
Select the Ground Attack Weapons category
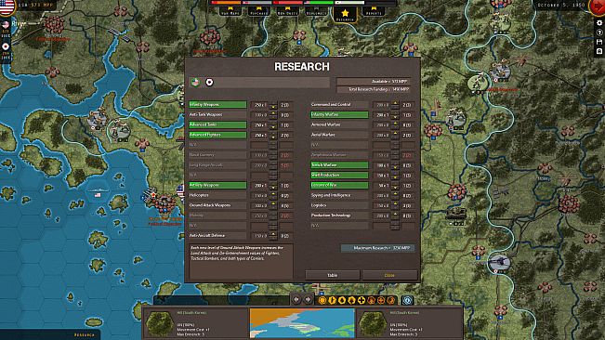[217, 205]
